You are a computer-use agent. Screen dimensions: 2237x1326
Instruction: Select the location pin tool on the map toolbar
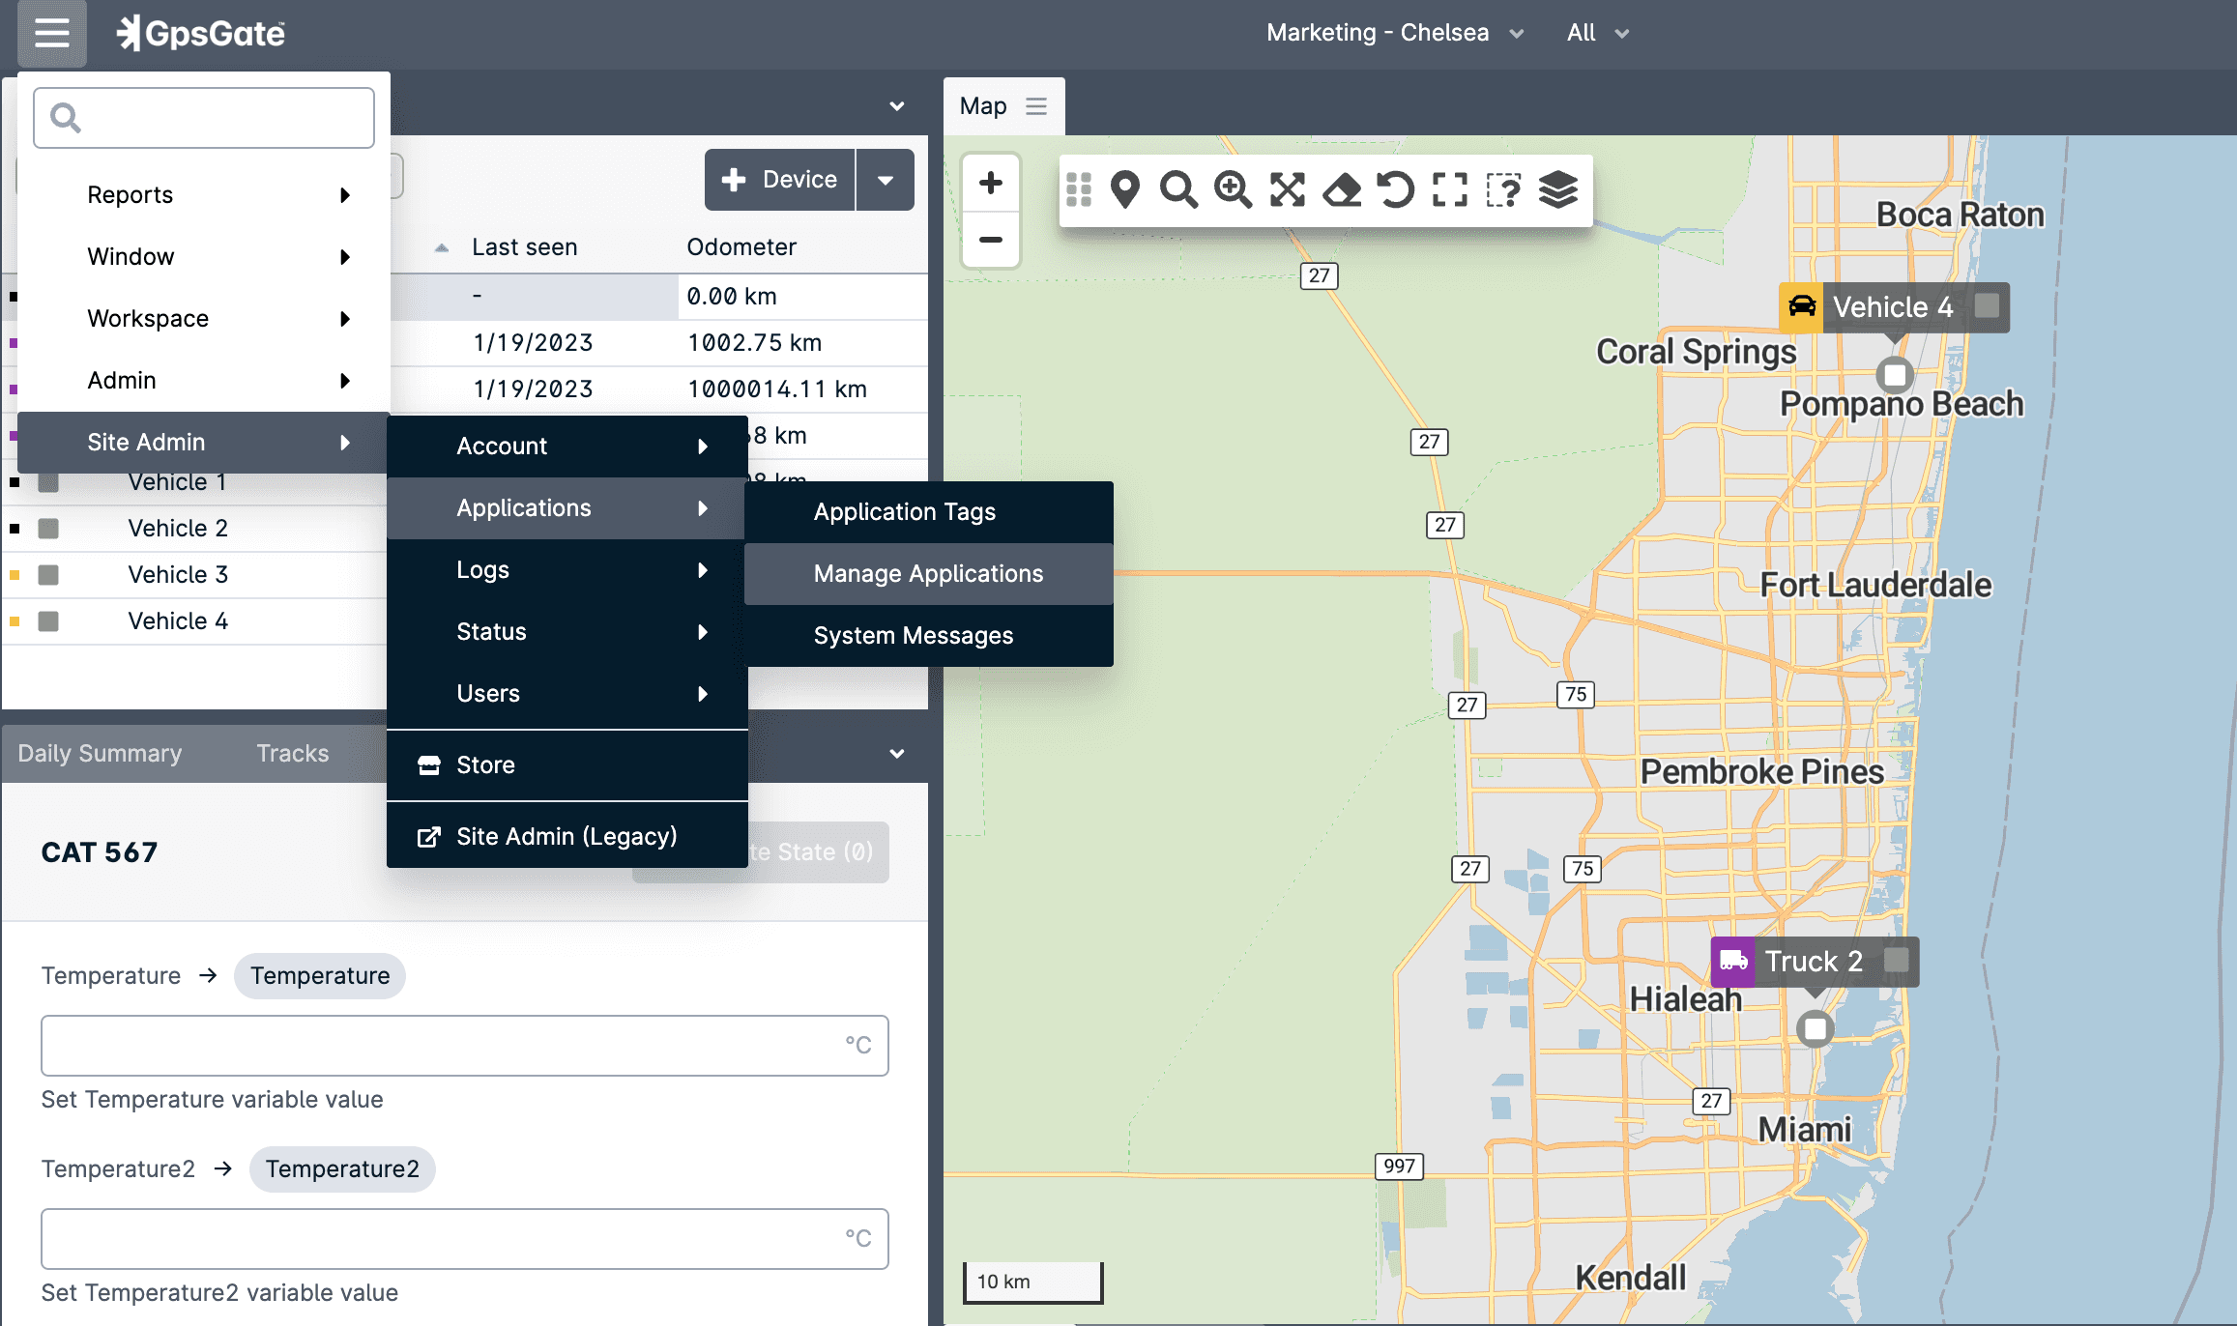pos(1124,190)
